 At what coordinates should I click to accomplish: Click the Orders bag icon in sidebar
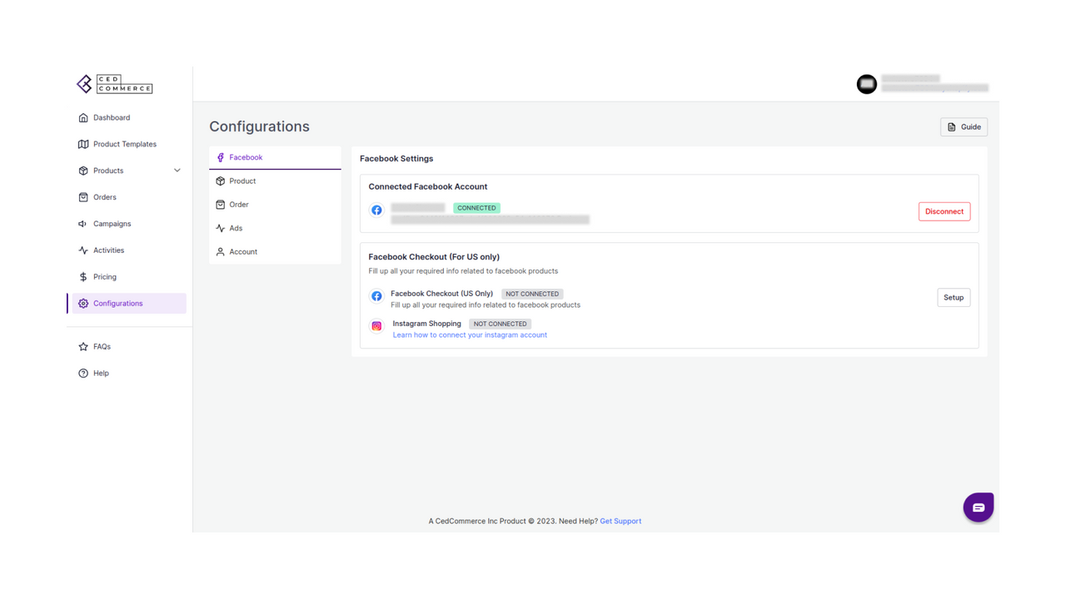click(83, 197)
